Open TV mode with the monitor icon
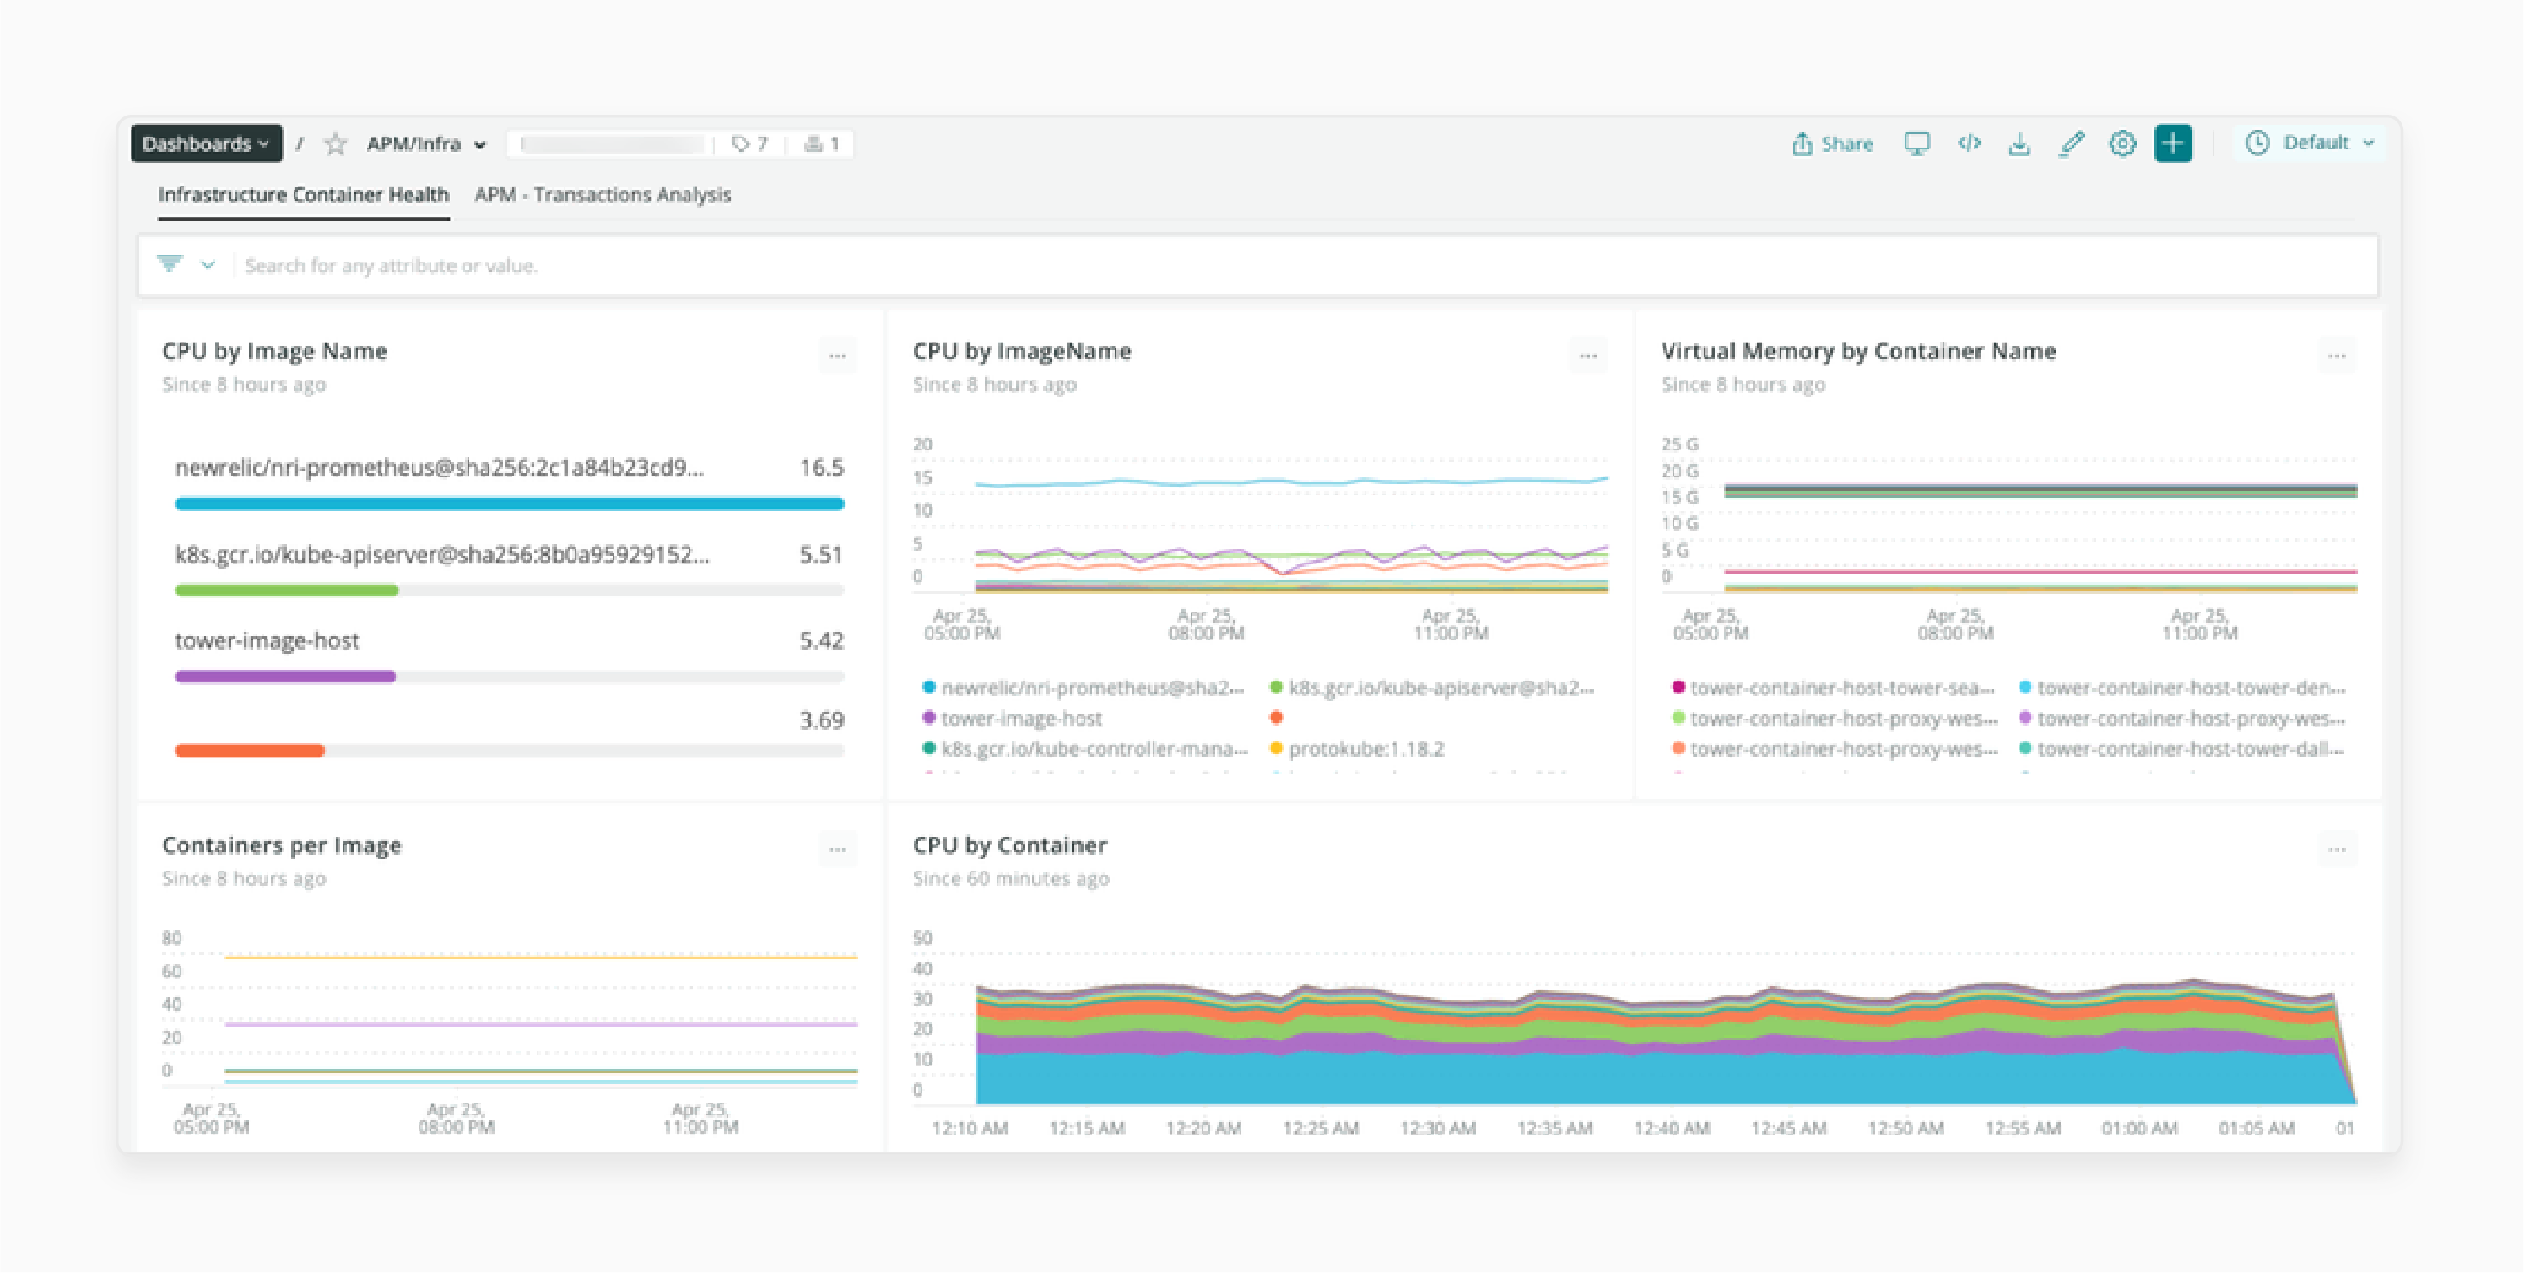The width and height of the screenshot is (2524, 1273). pos(1916,144)
